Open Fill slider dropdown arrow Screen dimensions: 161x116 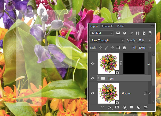point(150,48)
